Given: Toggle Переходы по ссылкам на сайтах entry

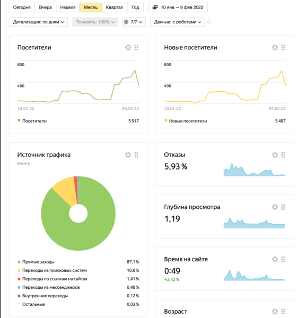Looking at the screenshot, I should 52,279.
